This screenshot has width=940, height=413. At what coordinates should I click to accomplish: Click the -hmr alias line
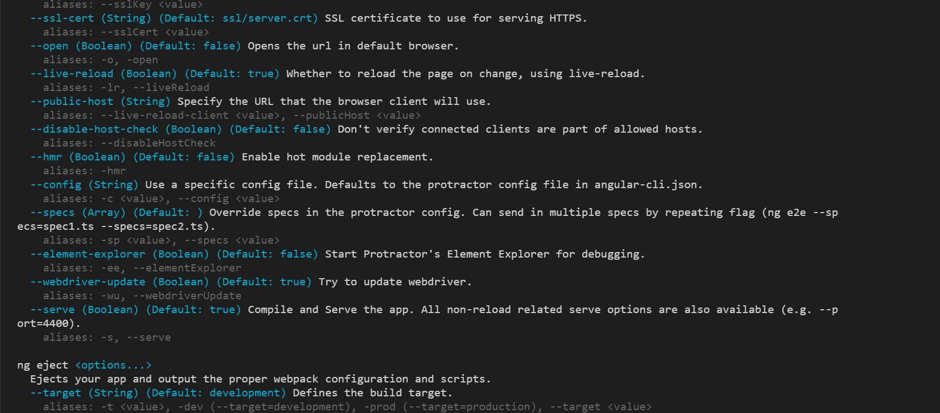point(84,171)
